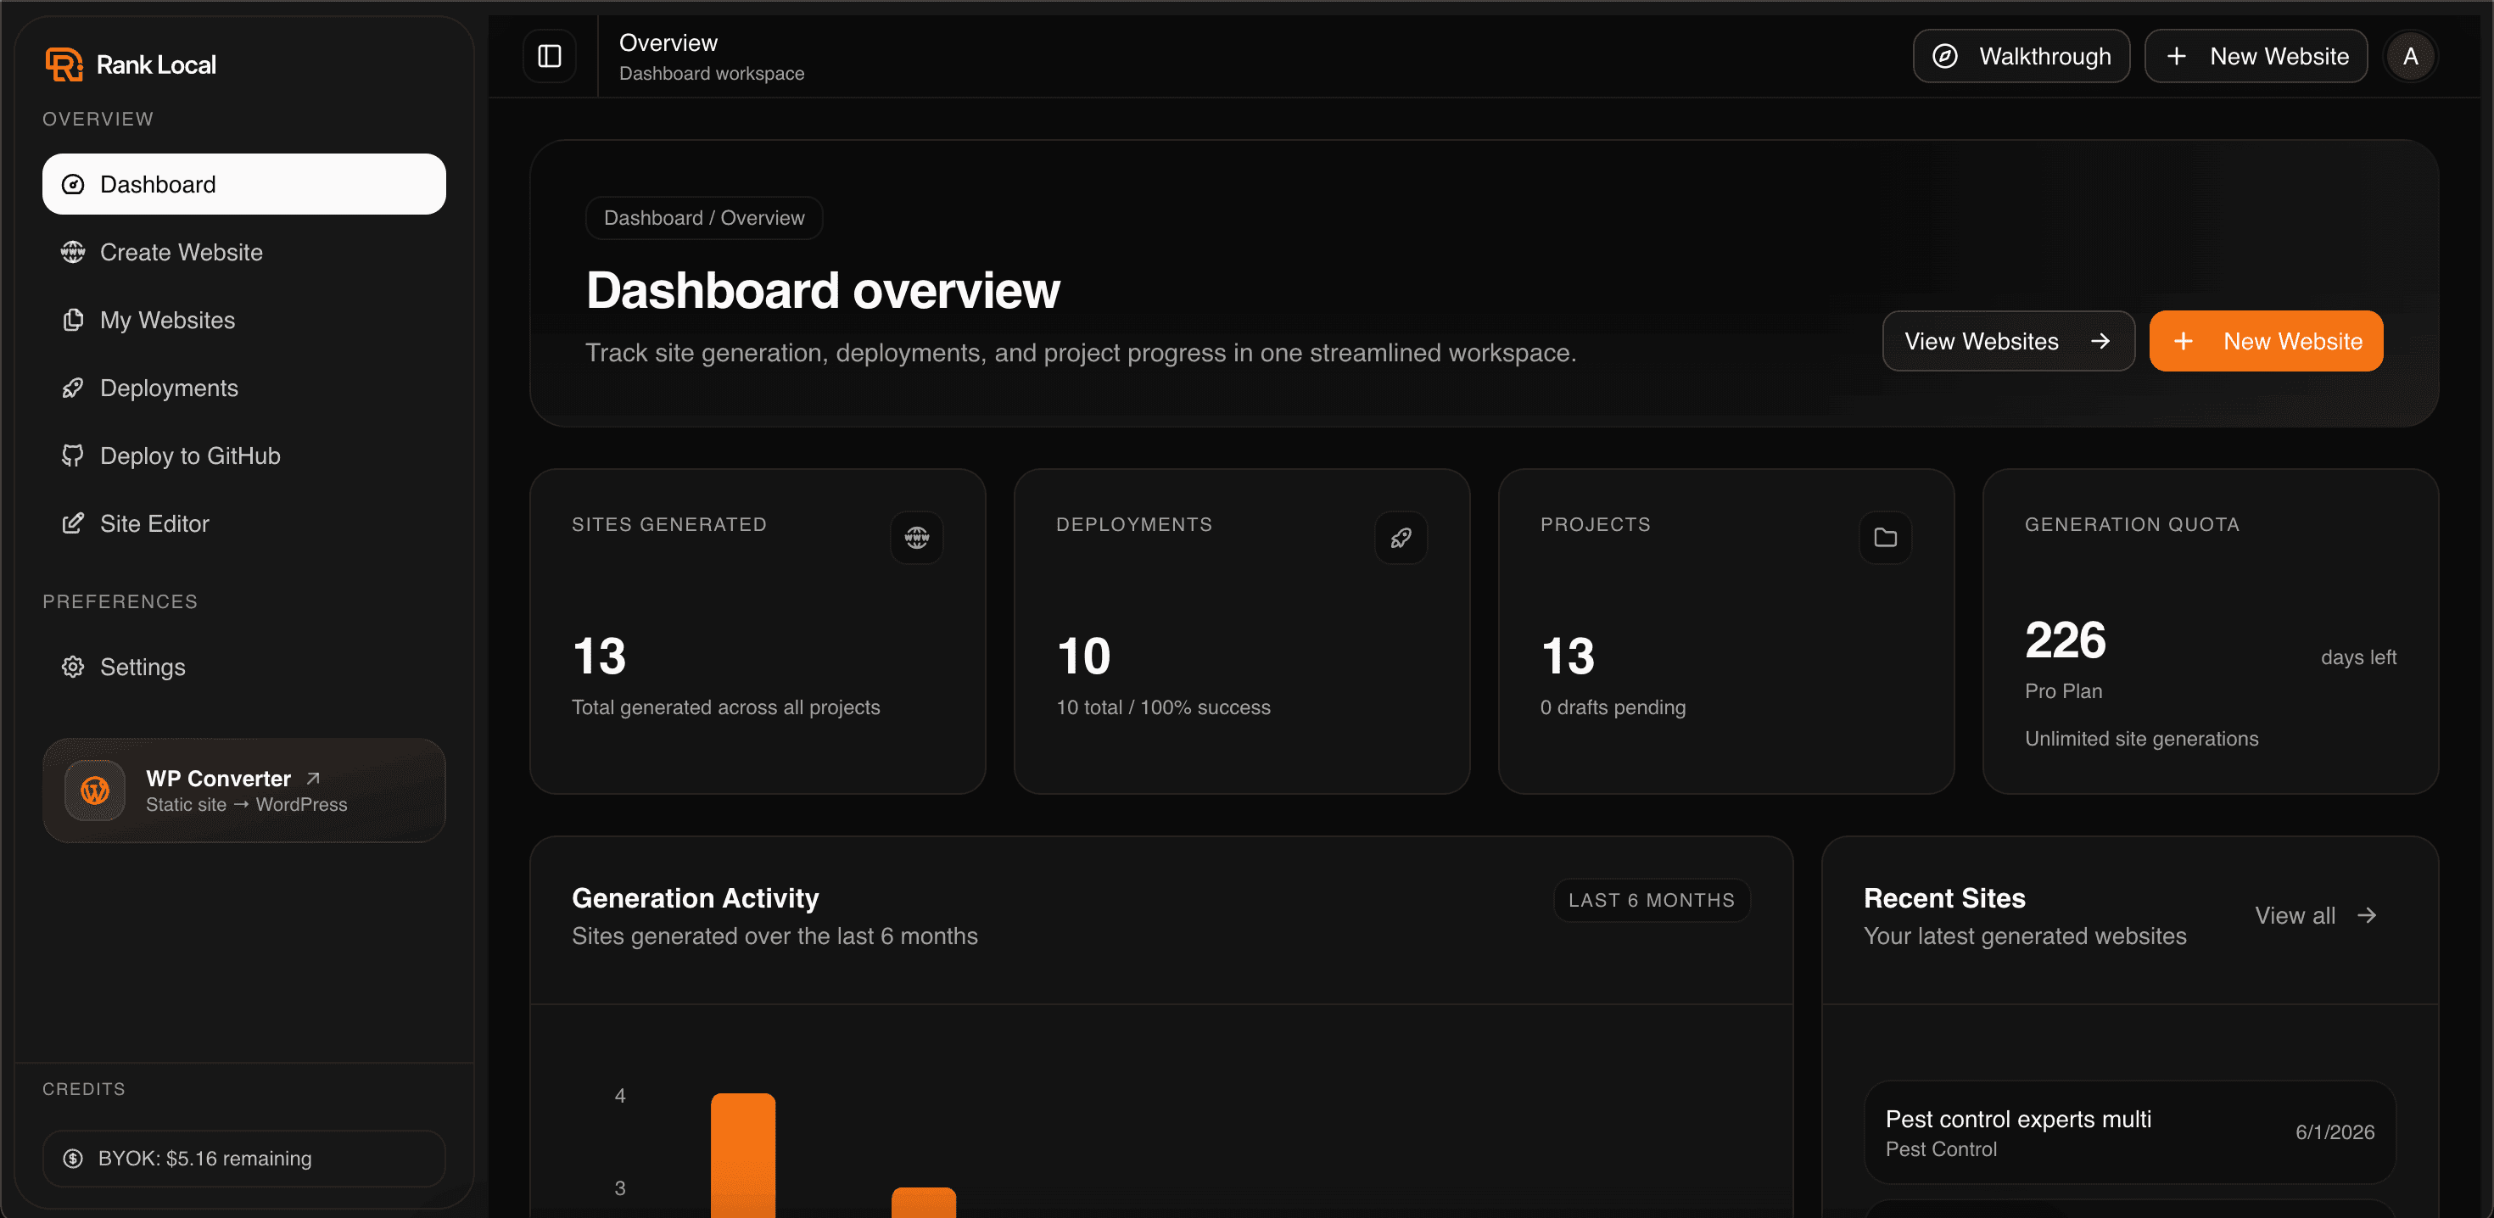Start the Walkthrough from the header
Image resolution: width=2494 pixels, height=1218 pixels.
[2021, 56]
